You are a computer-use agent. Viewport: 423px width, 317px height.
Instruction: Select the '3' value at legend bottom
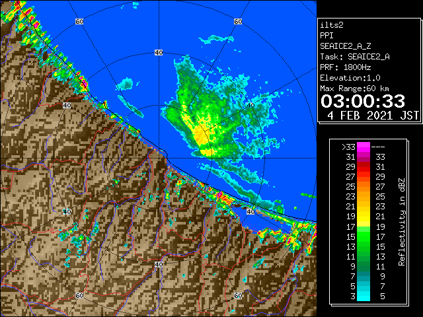353,297
